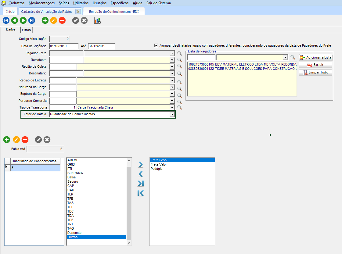Close the Cadastro de Vinculação de Rateios tab

point(77,12)
